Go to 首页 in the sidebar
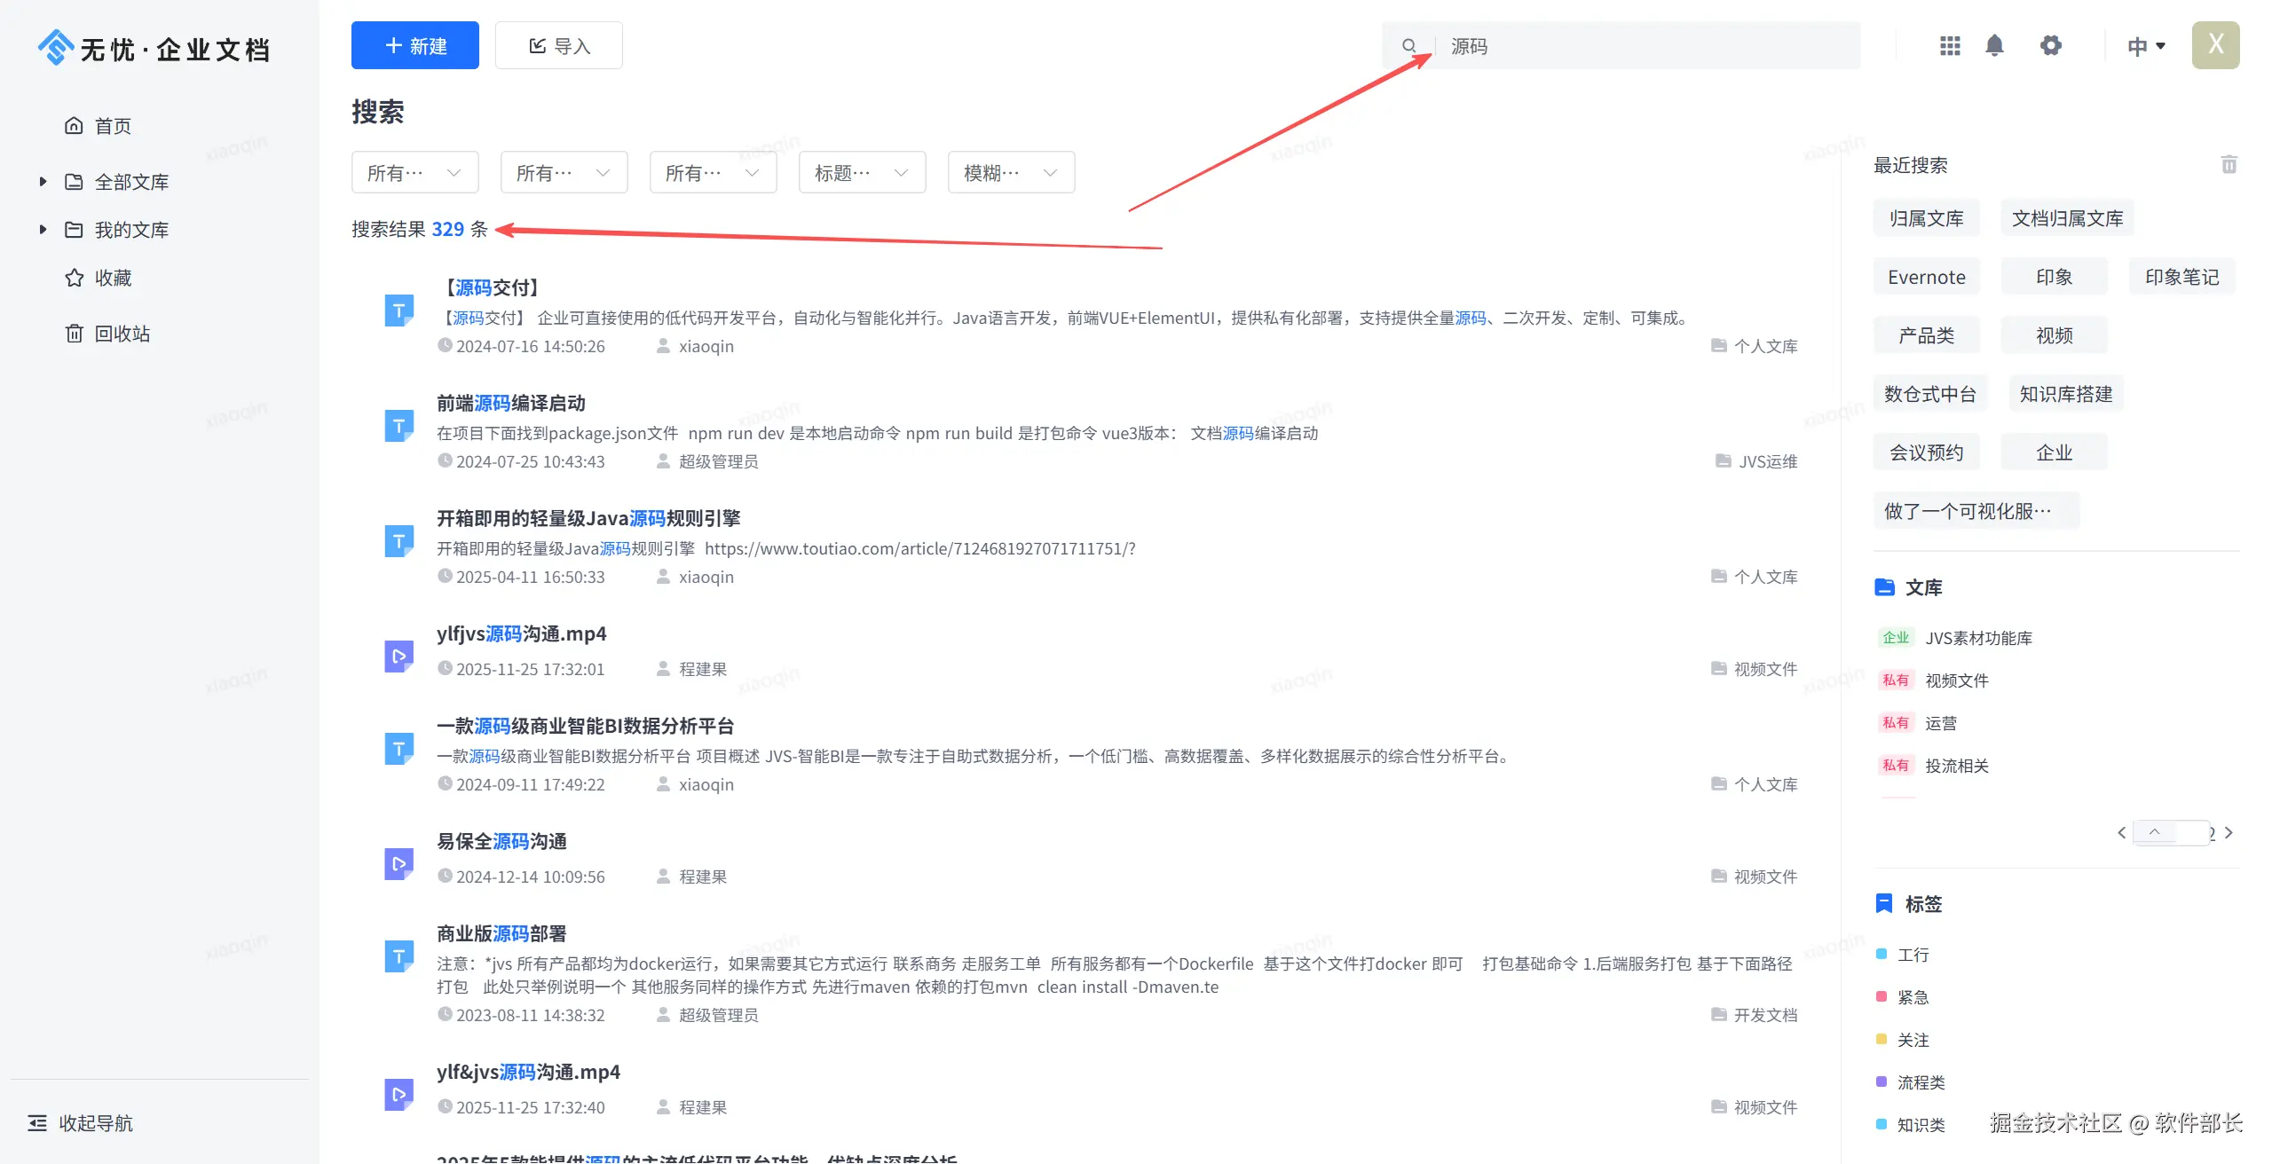 pos(113,126)
